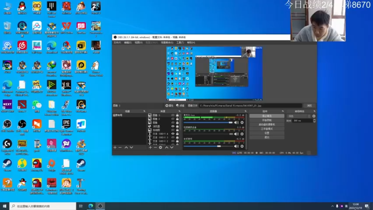Image resolution: width=373 pixels, height=210 pixels.
Task: Open the transition properties gear icon
Action: pos(314,116)
